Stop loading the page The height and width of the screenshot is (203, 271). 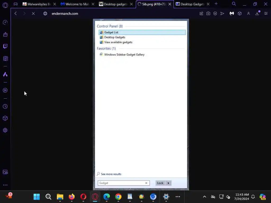point(33,13)
